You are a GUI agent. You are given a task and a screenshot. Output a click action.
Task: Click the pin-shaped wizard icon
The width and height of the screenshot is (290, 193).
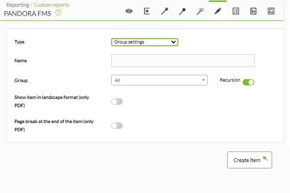click(x=182, y=11)
